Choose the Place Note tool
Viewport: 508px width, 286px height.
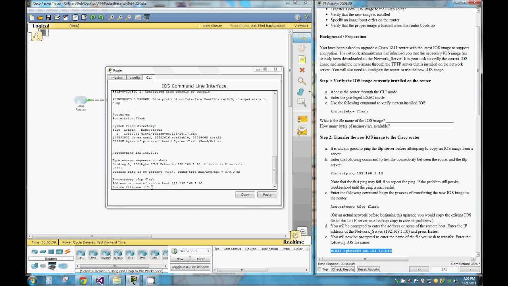(x=302, y=59)
